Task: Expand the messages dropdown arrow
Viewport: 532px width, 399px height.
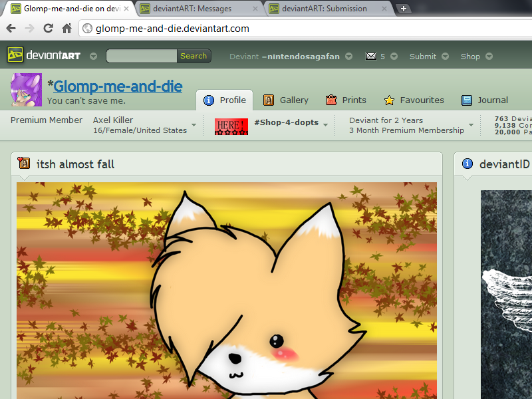Action: 394,57
